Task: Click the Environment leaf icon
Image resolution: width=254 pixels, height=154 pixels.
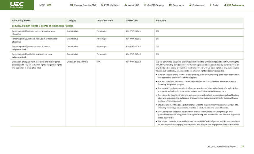Action: [190, 5]
